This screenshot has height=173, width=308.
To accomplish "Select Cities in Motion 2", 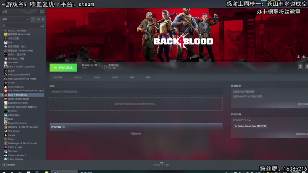I will click(x=17, y=155).
